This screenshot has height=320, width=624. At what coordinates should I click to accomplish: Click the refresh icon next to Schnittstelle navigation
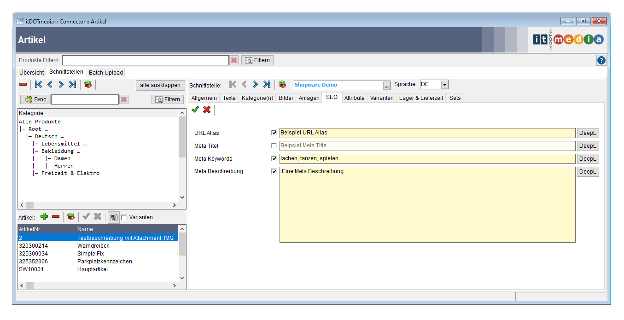click(x=282, y=85)
